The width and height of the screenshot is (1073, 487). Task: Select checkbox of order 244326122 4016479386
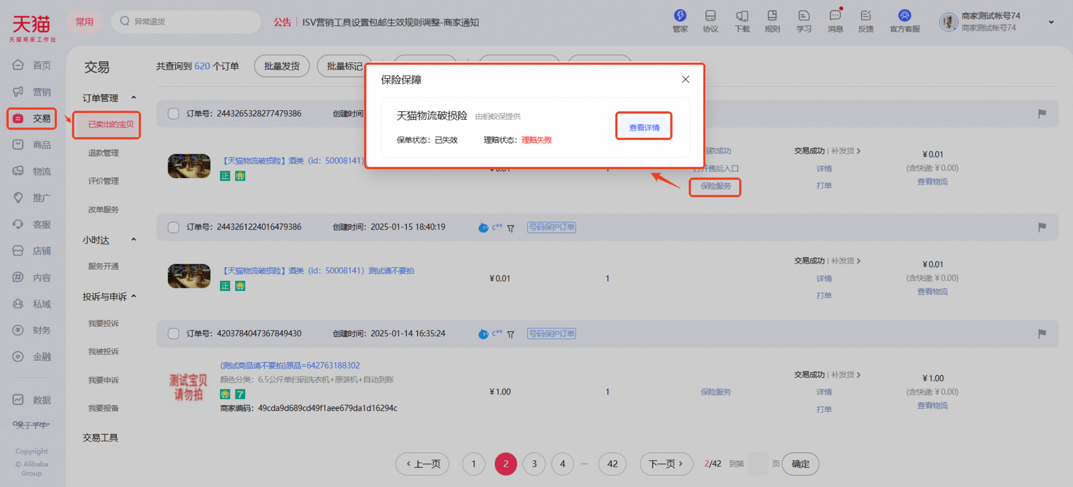click(x=173, y=227)
